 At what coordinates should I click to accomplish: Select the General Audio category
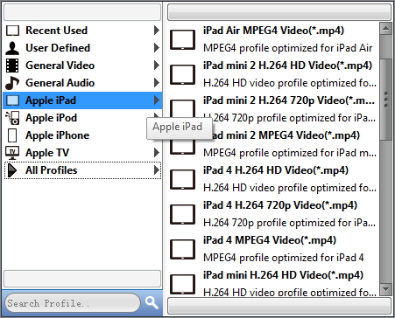point(82,83)
